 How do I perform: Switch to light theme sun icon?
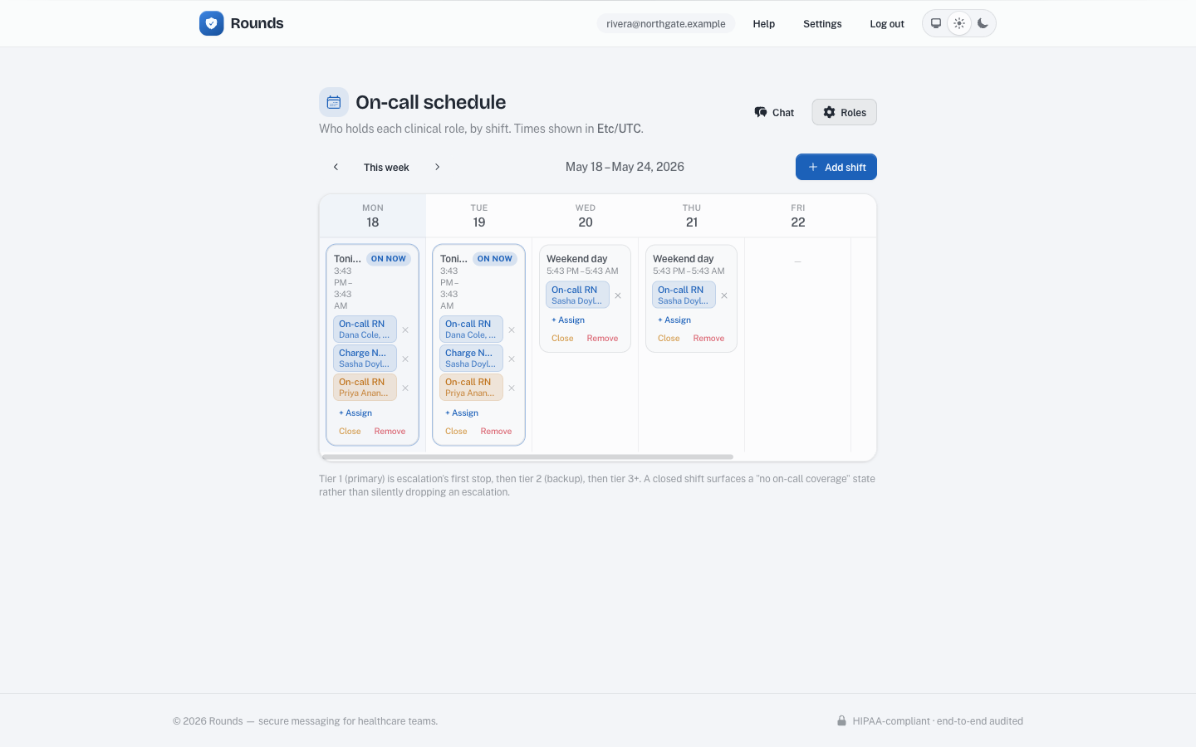(959, 23)
